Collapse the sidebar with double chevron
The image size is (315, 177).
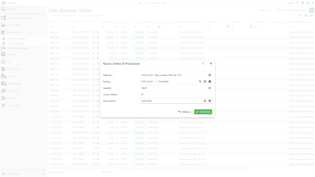coord(44,174)
